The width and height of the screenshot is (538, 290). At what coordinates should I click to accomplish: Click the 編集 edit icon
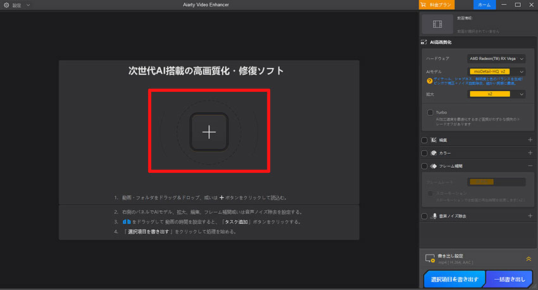434,140
